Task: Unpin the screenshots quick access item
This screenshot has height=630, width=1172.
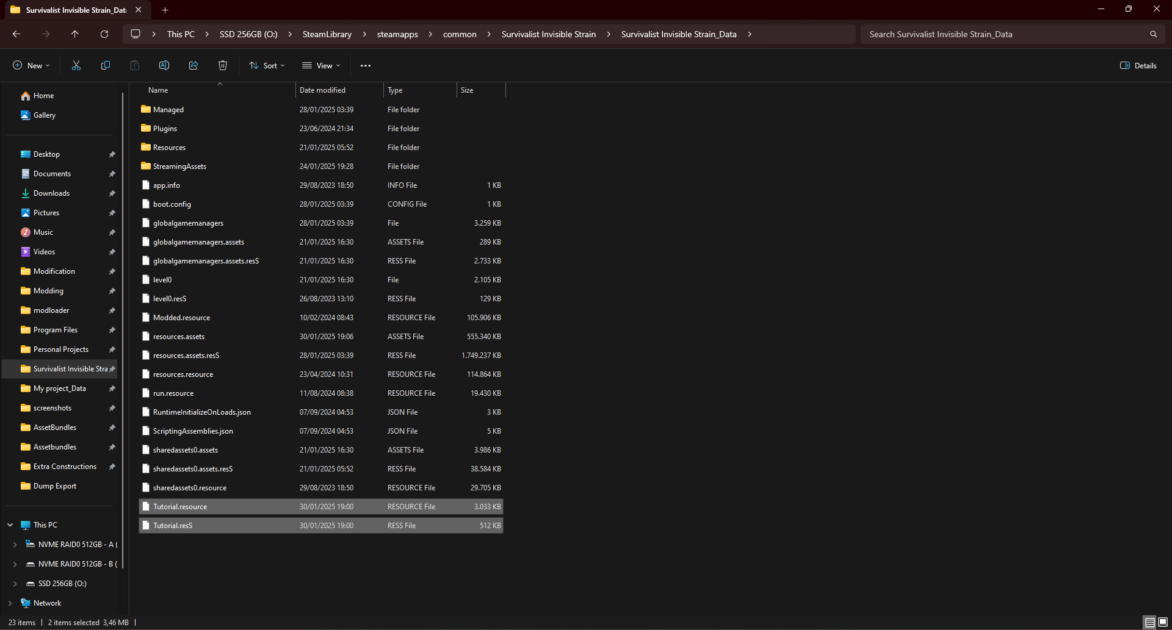Action: pyautogui.click(x=112, y=408)
